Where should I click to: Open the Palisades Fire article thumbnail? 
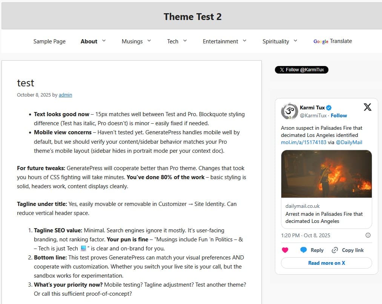(x=326, y=174)
